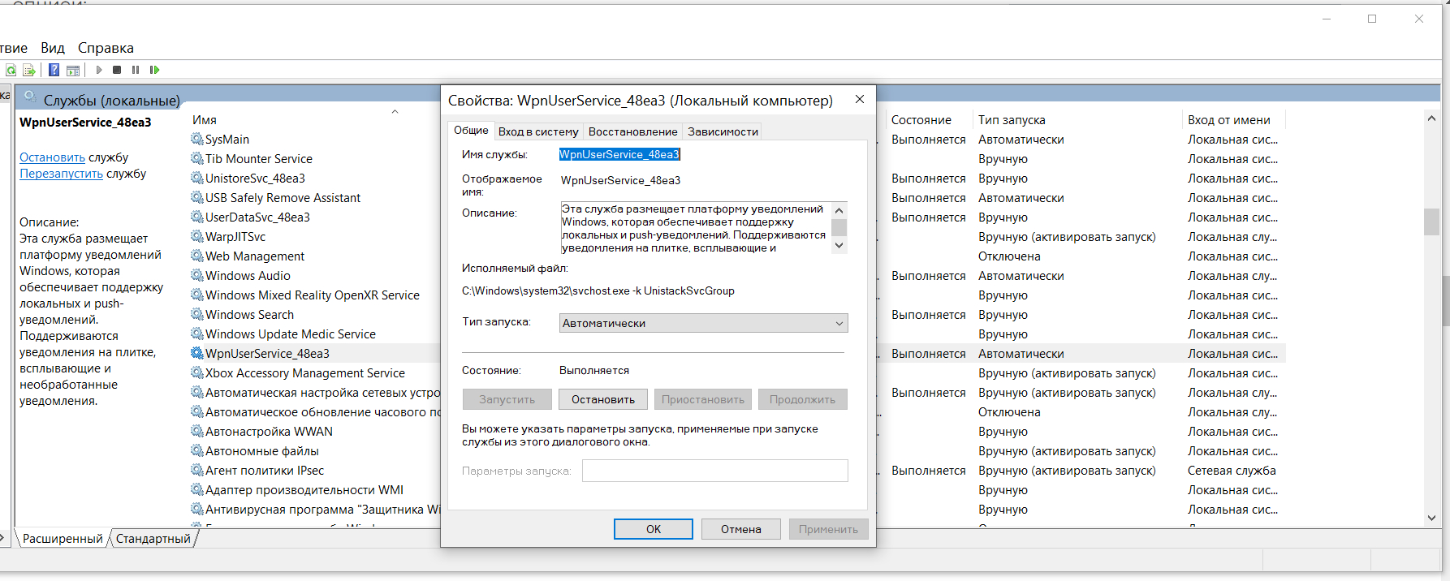Switch to the Вход в систему tab
Screen dimensions: 1450x581
[x=538, y=131]
